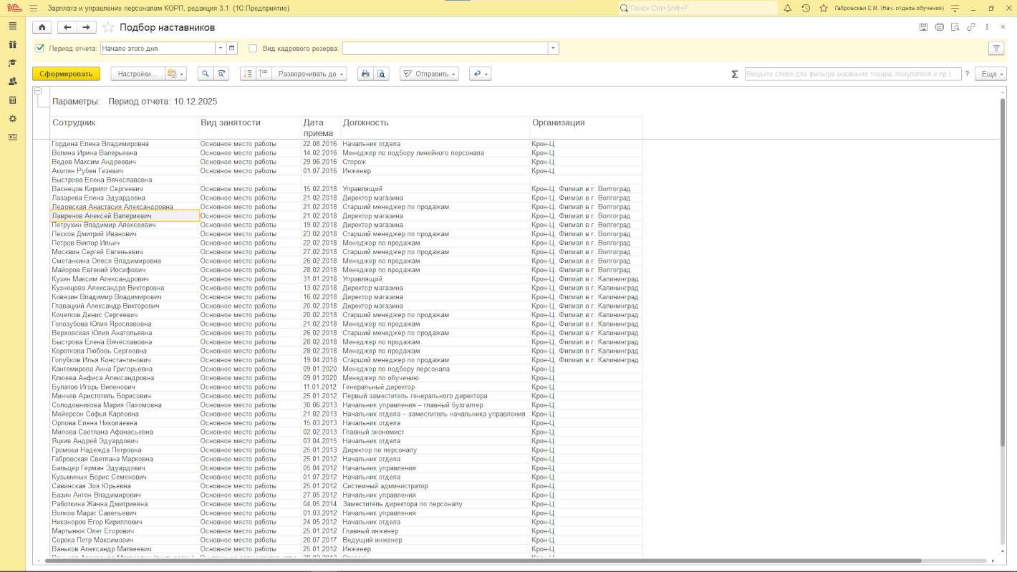The height and width of the screenshot is (572, 1017).
Task: Click the Настройки... button
Action: [x=137, y=74]
